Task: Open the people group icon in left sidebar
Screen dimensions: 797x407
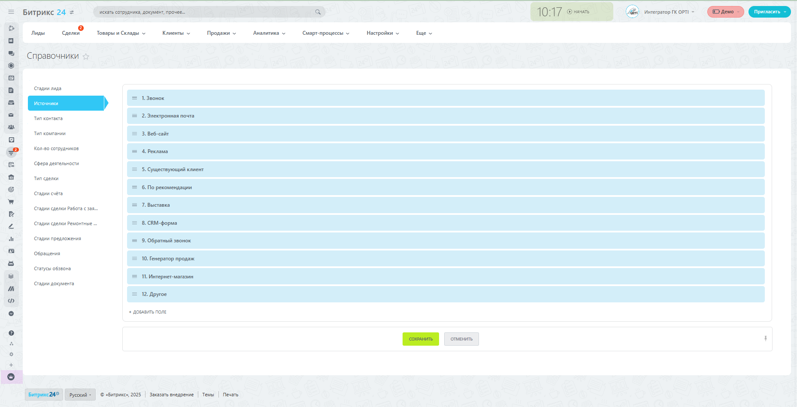Action: pyautogui.click(x=11, y=127)
